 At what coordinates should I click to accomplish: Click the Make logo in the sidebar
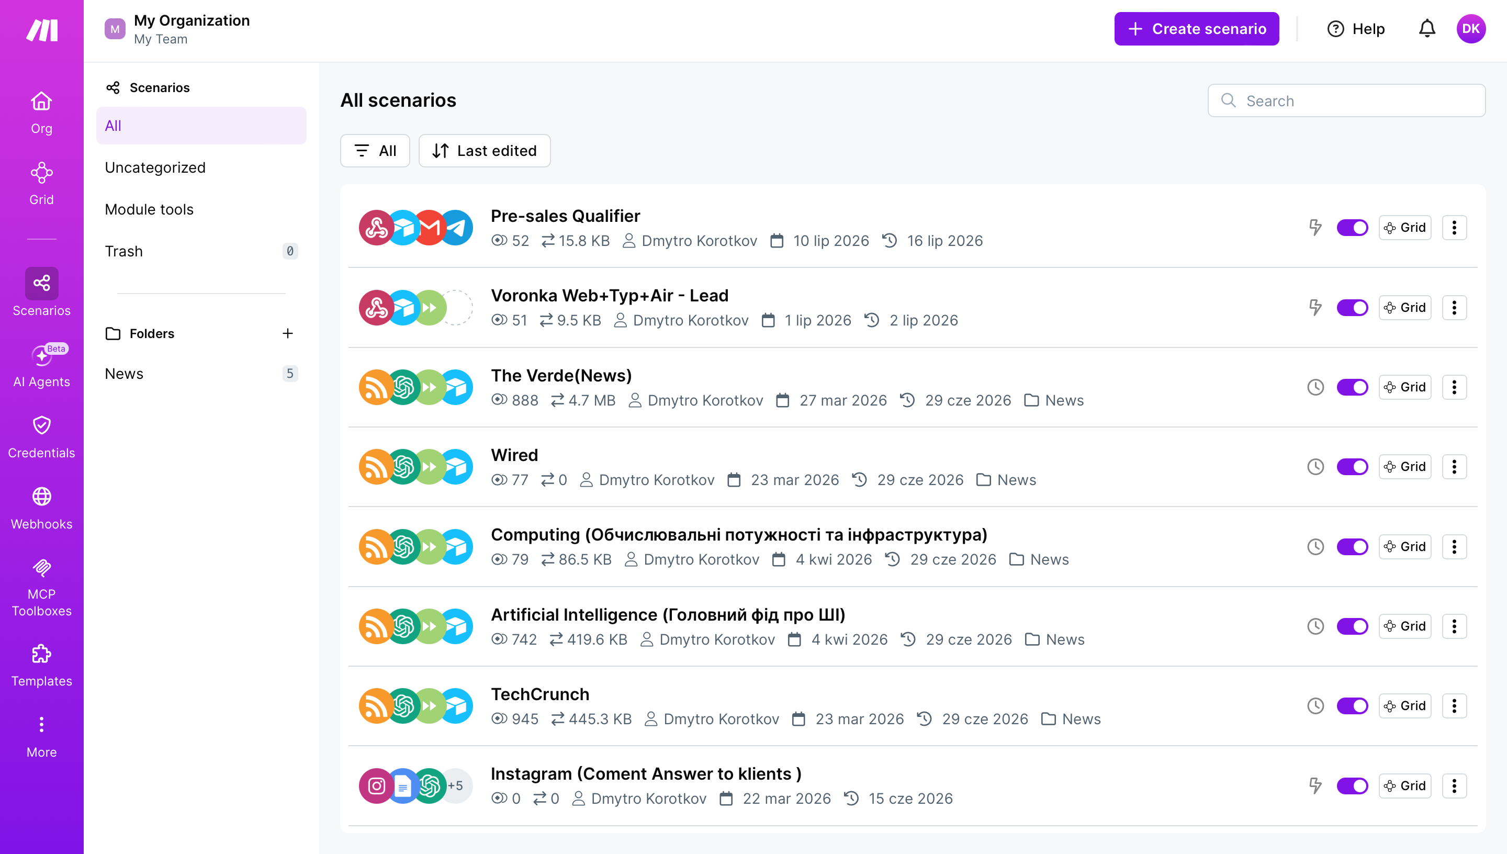pos(42,30)
